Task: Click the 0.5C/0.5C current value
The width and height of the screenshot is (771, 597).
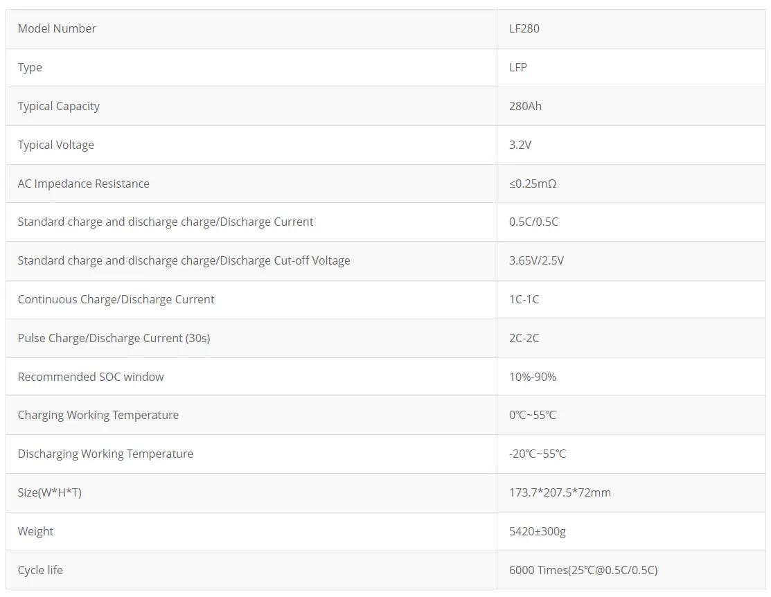Action: point(533,222)
